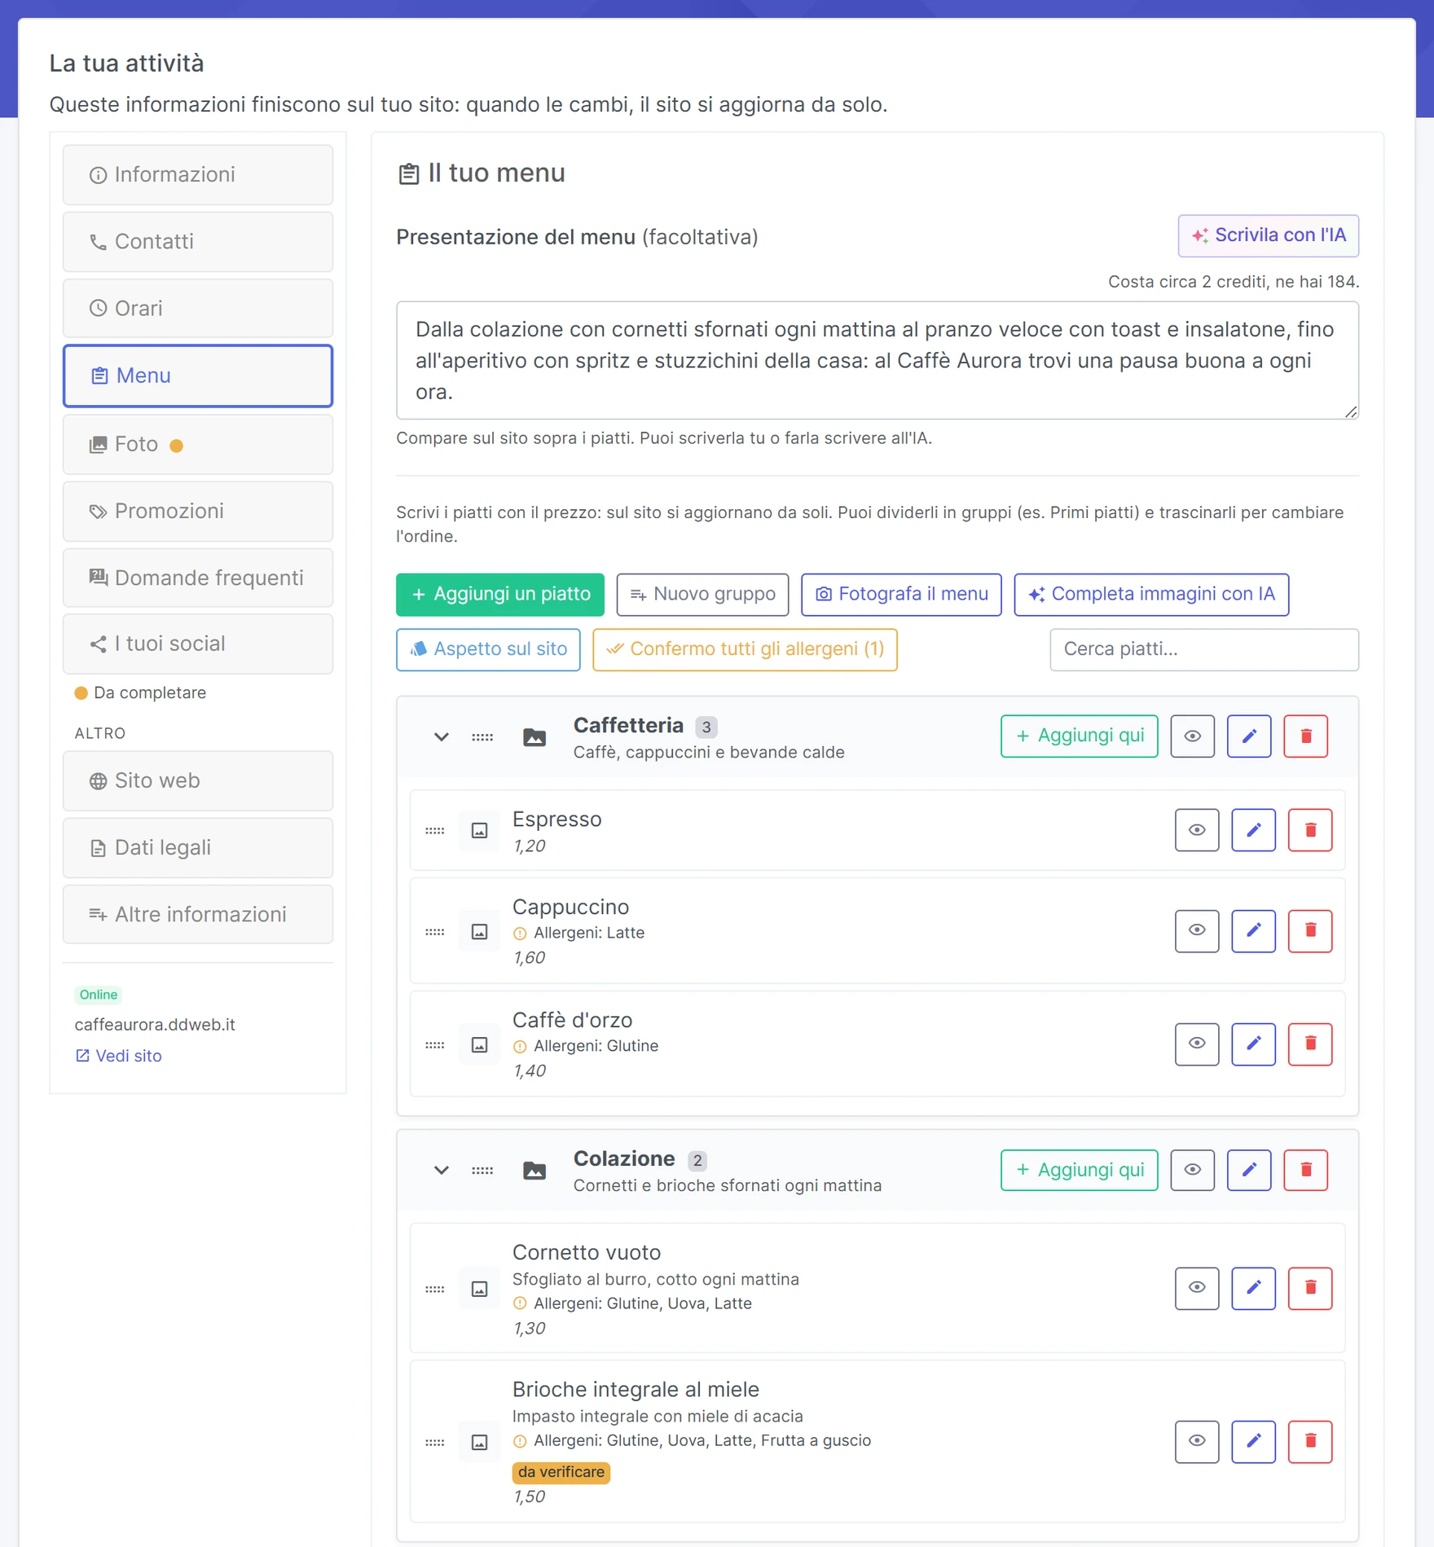Edit the Espresso item with pencil icon
This screenshot has width=1434, height=1547.
point(1253,830)
